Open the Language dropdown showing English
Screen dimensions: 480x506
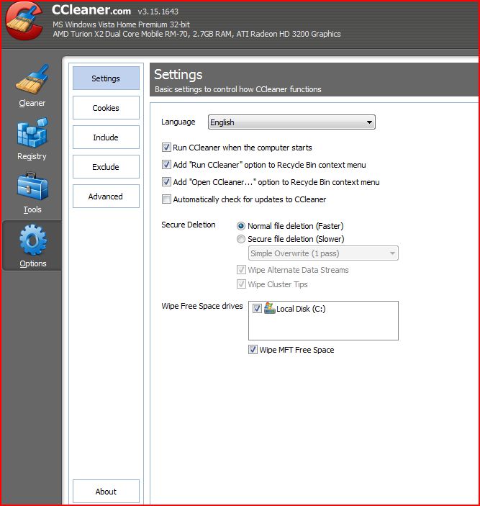[x=291, y=122]
